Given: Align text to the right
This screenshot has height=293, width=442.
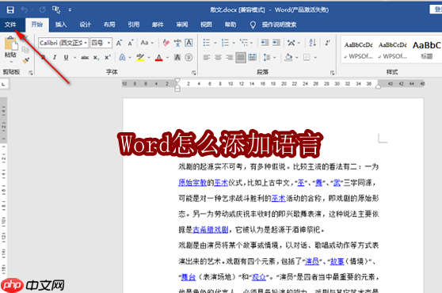Looking at the screenshot, I should [230, 58].
